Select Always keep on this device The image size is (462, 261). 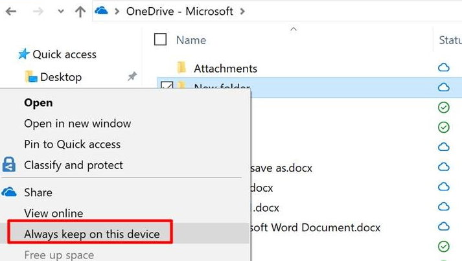92,234
